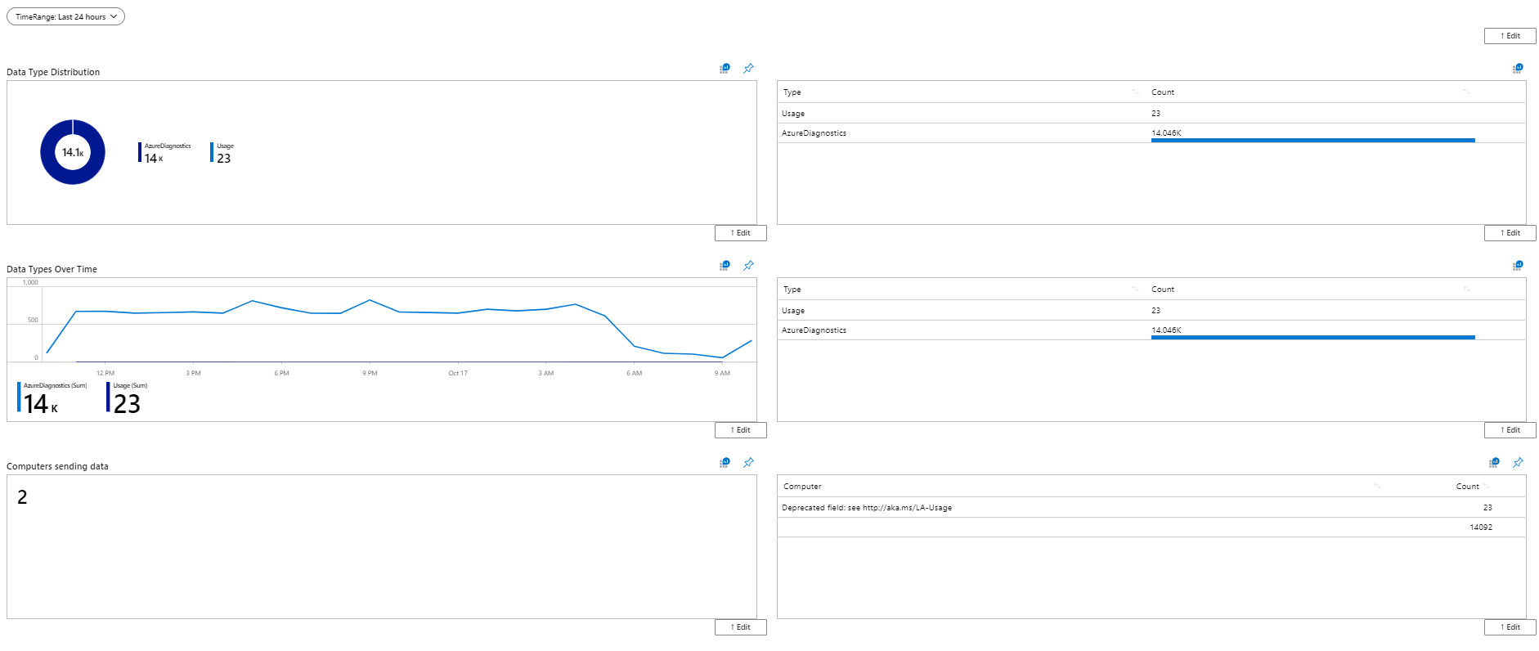Edit the Data Types Over Time chart
The image size is (1539, 651).
740,430
